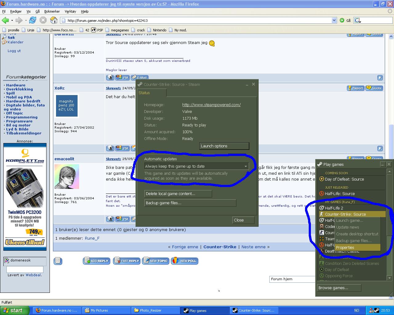The image size is (394, 315).
Task: Open the Automatic updates dropdown
Action: 196,166
